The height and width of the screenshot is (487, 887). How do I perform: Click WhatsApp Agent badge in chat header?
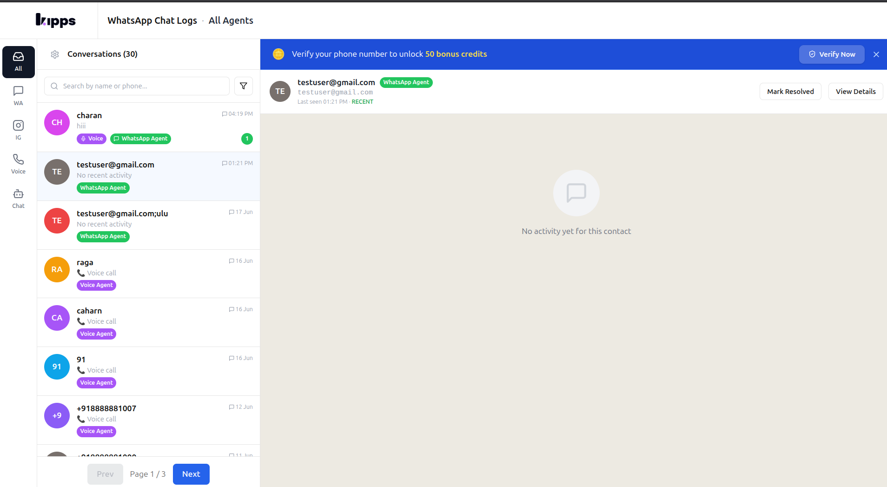point(406,82)
